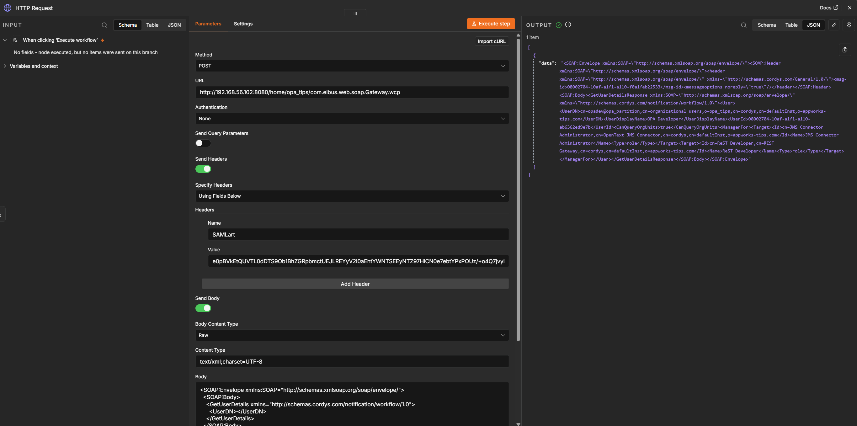Click the panel drag handle at top
This screenshot has height=426, width=857.
[x=355, y=13]
